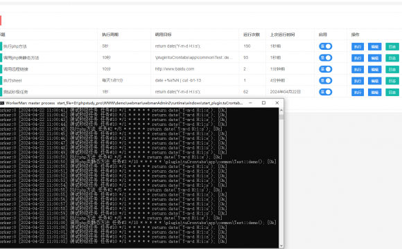Image resolution: width=402 pixels, height=249 pixels.
Task: Click the 运行次数 column header
Action: pyautogui.click(x=252, y=35)
